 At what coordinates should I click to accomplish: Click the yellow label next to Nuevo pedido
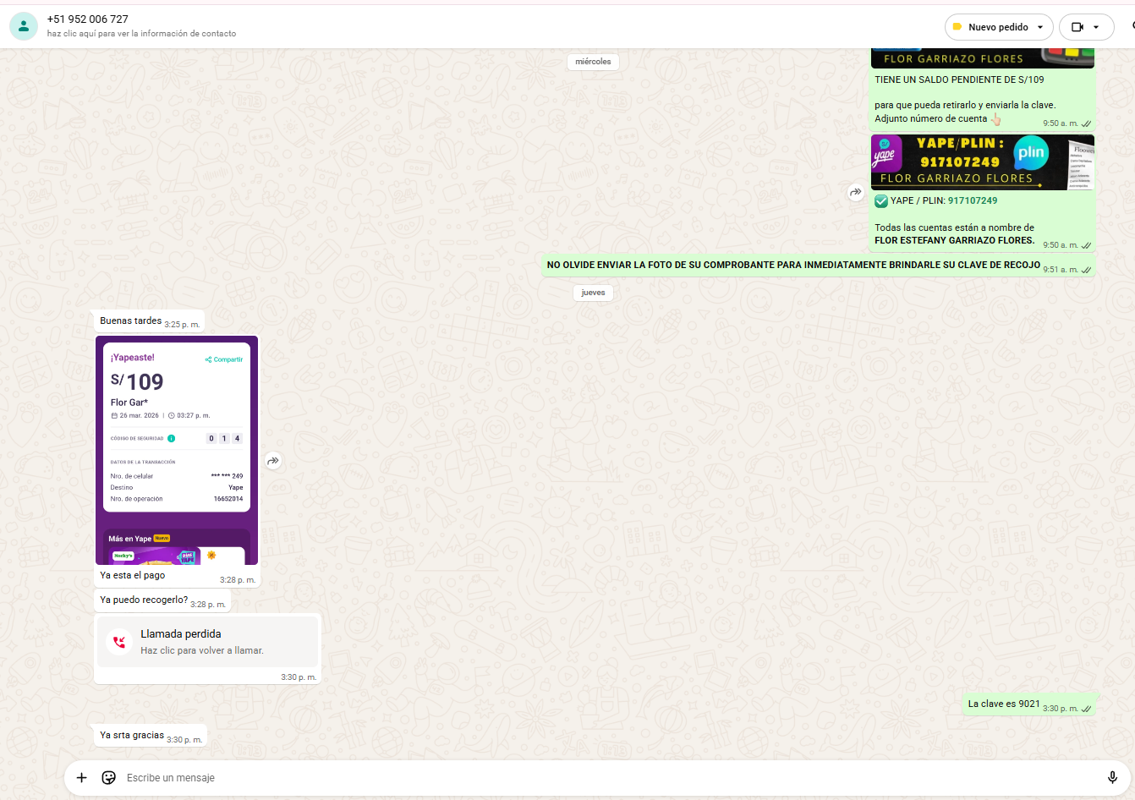coord(957,27)
